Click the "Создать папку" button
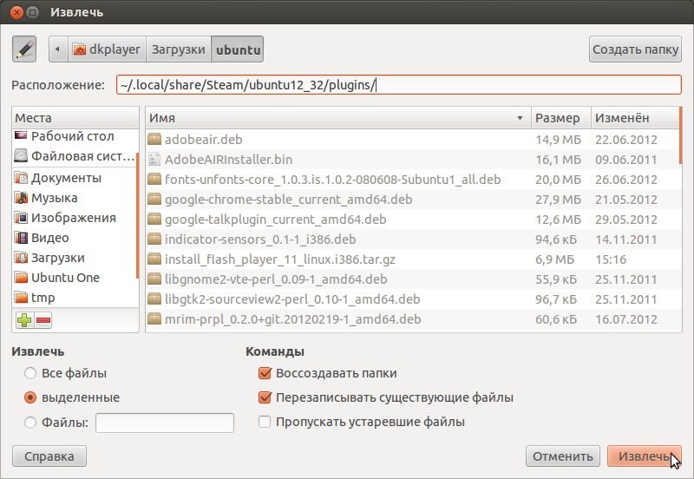Image resolution: width=694 pixels, height=479 pixels. (635, 49)
